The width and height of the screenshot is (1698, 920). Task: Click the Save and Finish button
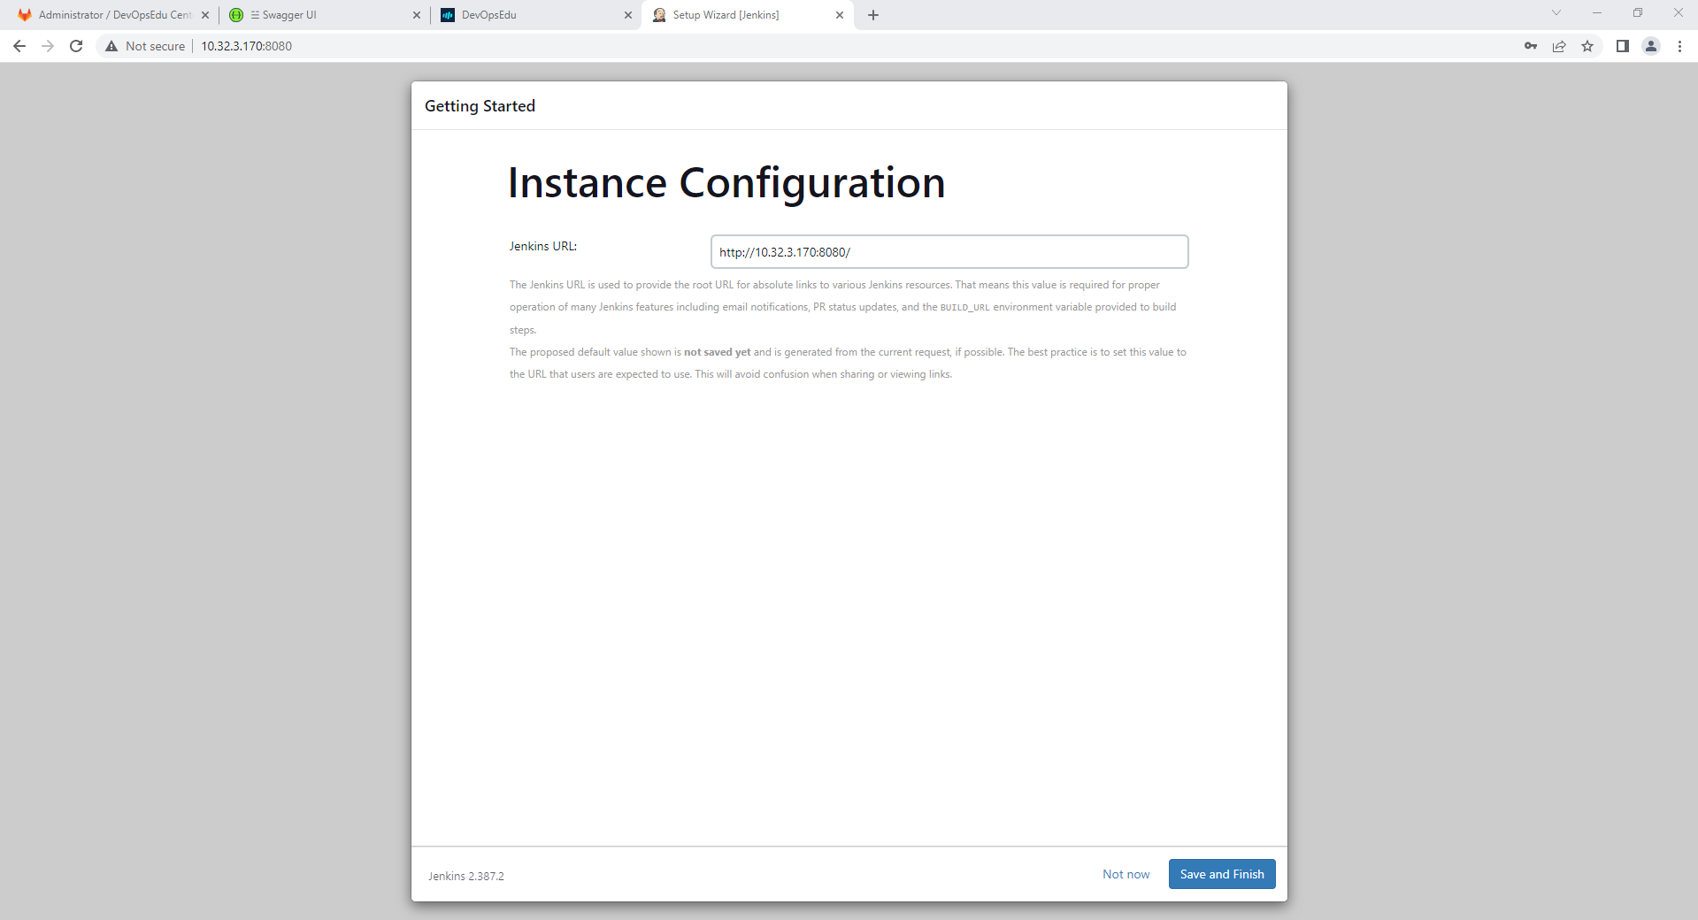tap(1221, 874)
